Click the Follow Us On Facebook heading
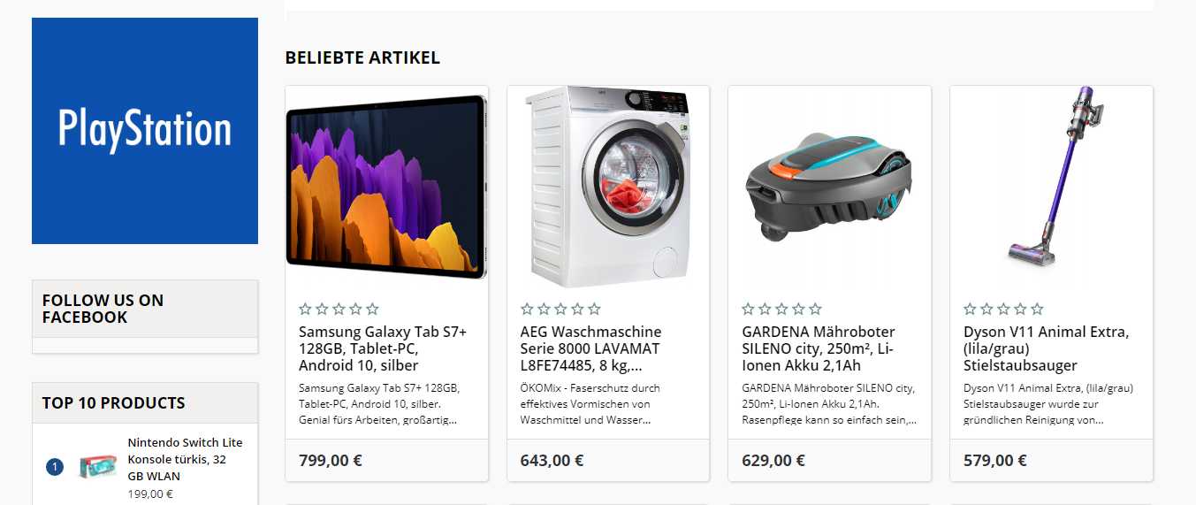The width and height of the screenshot is (1196, 505). click(103, 309)
